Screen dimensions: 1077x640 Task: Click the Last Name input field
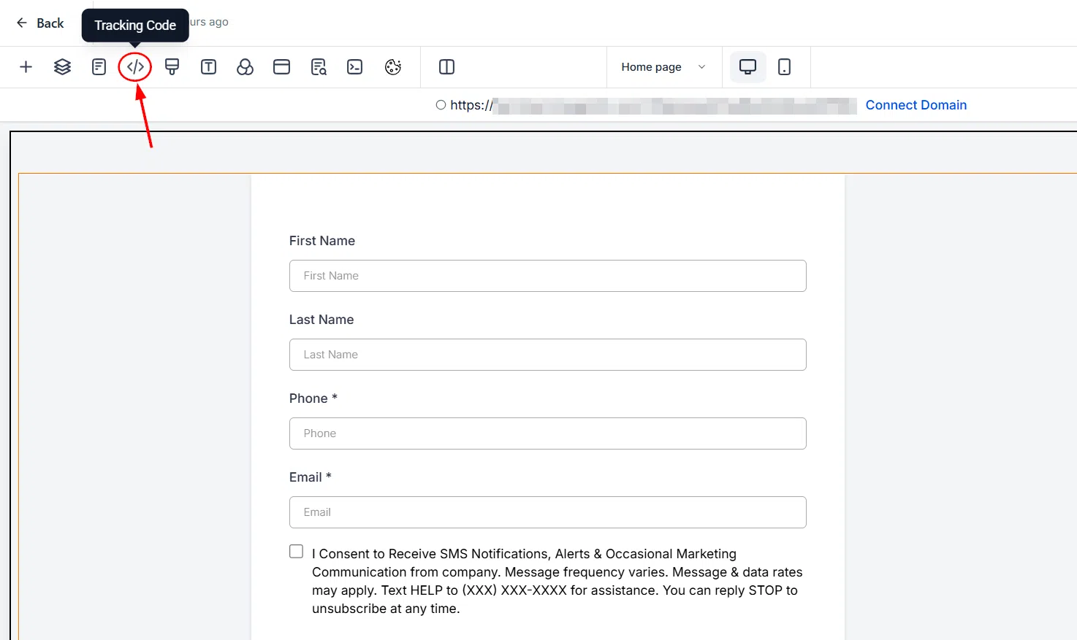(x=548, y=355)
